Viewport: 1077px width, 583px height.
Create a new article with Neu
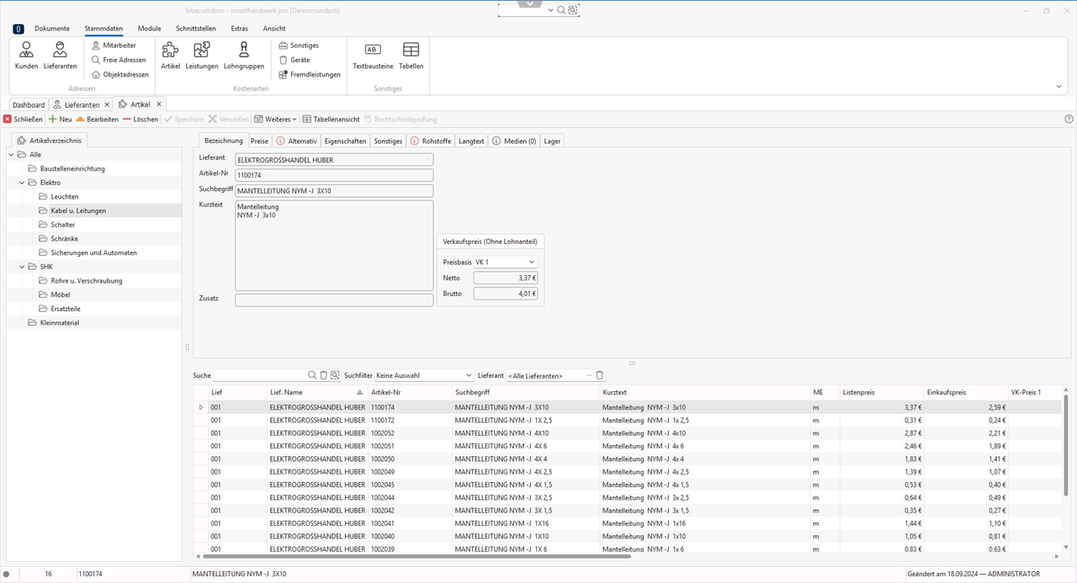pyautogui.click(x=60, y=119)
